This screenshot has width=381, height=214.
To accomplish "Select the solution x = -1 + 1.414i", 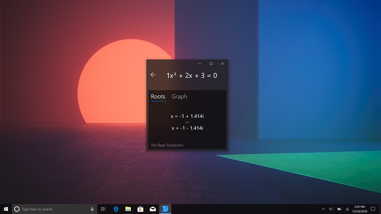I will point(187,116).
